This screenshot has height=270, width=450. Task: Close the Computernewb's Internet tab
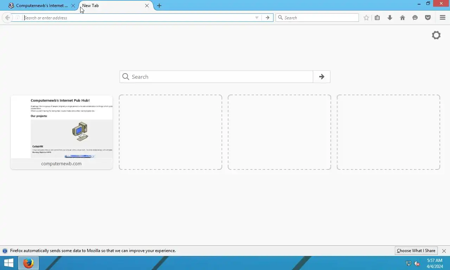(73, 6)
